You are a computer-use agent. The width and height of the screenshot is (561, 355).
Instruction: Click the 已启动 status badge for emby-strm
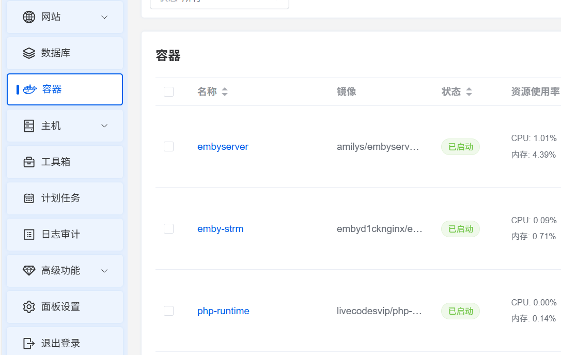pos(460,228)
